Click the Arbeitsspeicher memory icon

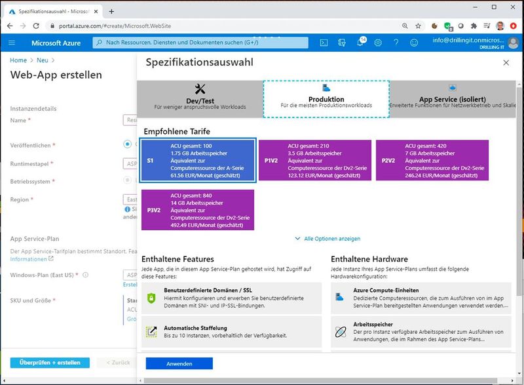click(x=341, y=332)
